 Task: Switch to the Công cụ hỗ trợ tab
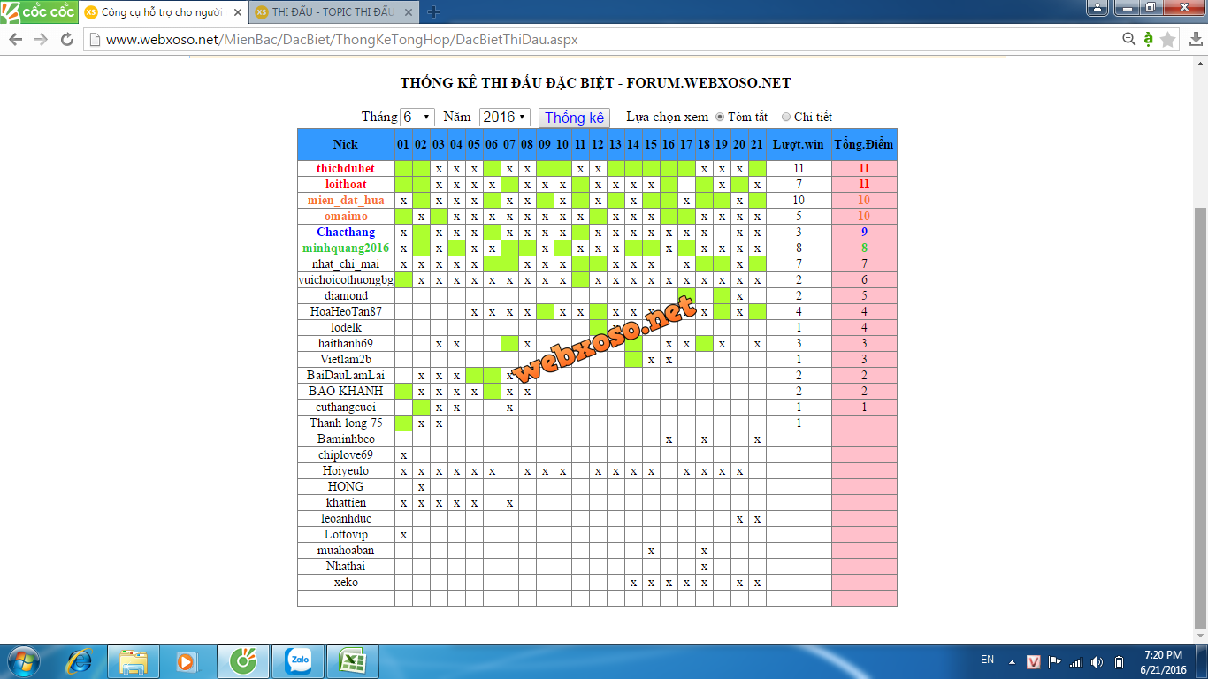click(x=161, y=12)
